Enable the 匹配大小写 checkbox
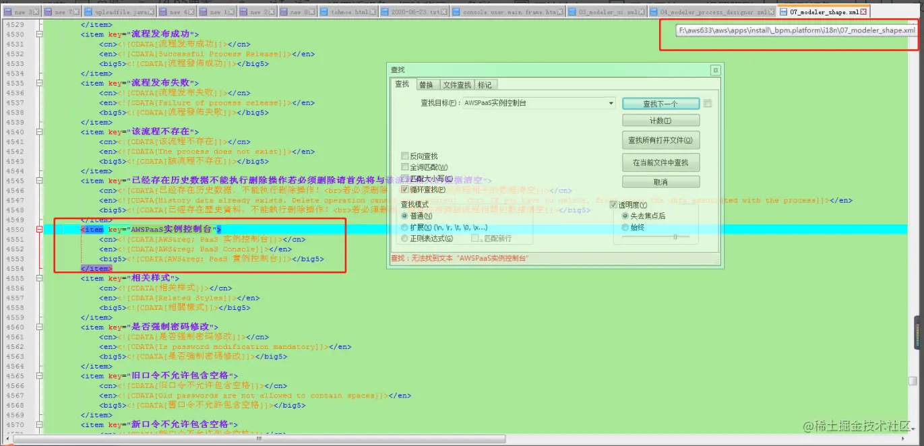The image size is (924, 446). click(404, 179)
